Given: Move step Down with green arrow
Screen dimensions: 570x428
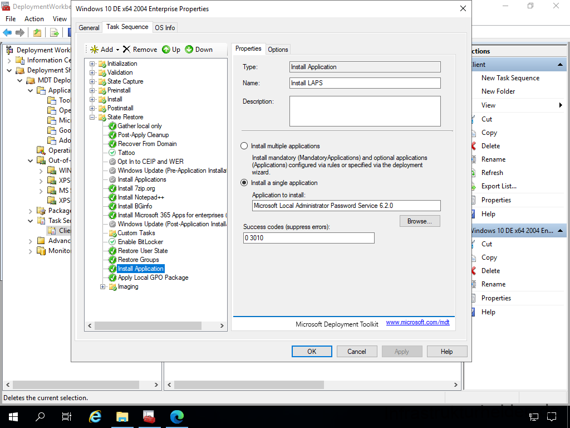Looking at the screenshot, I should click(x=189, y=50).
